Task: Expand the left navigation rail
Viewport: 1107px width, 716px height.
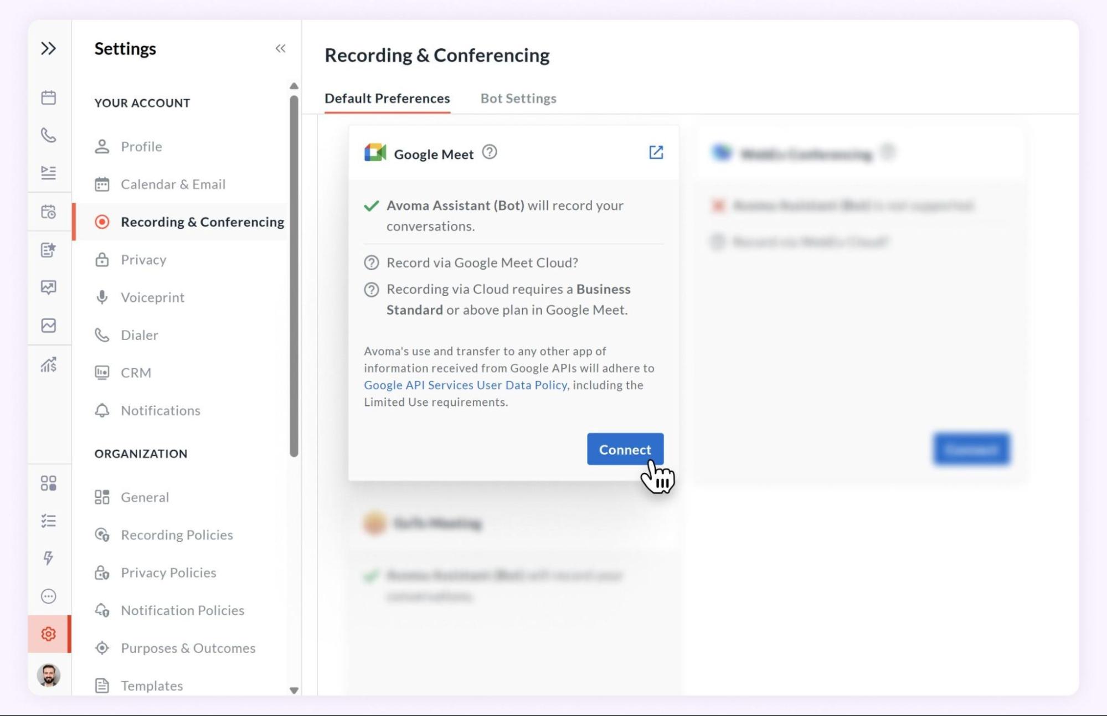Action: 48,49
